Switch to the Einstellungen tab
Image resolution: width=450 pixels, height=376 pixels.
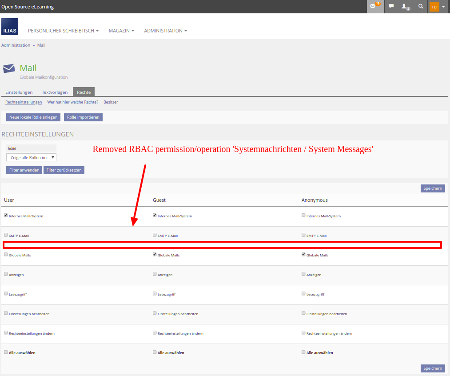[19, 92]
